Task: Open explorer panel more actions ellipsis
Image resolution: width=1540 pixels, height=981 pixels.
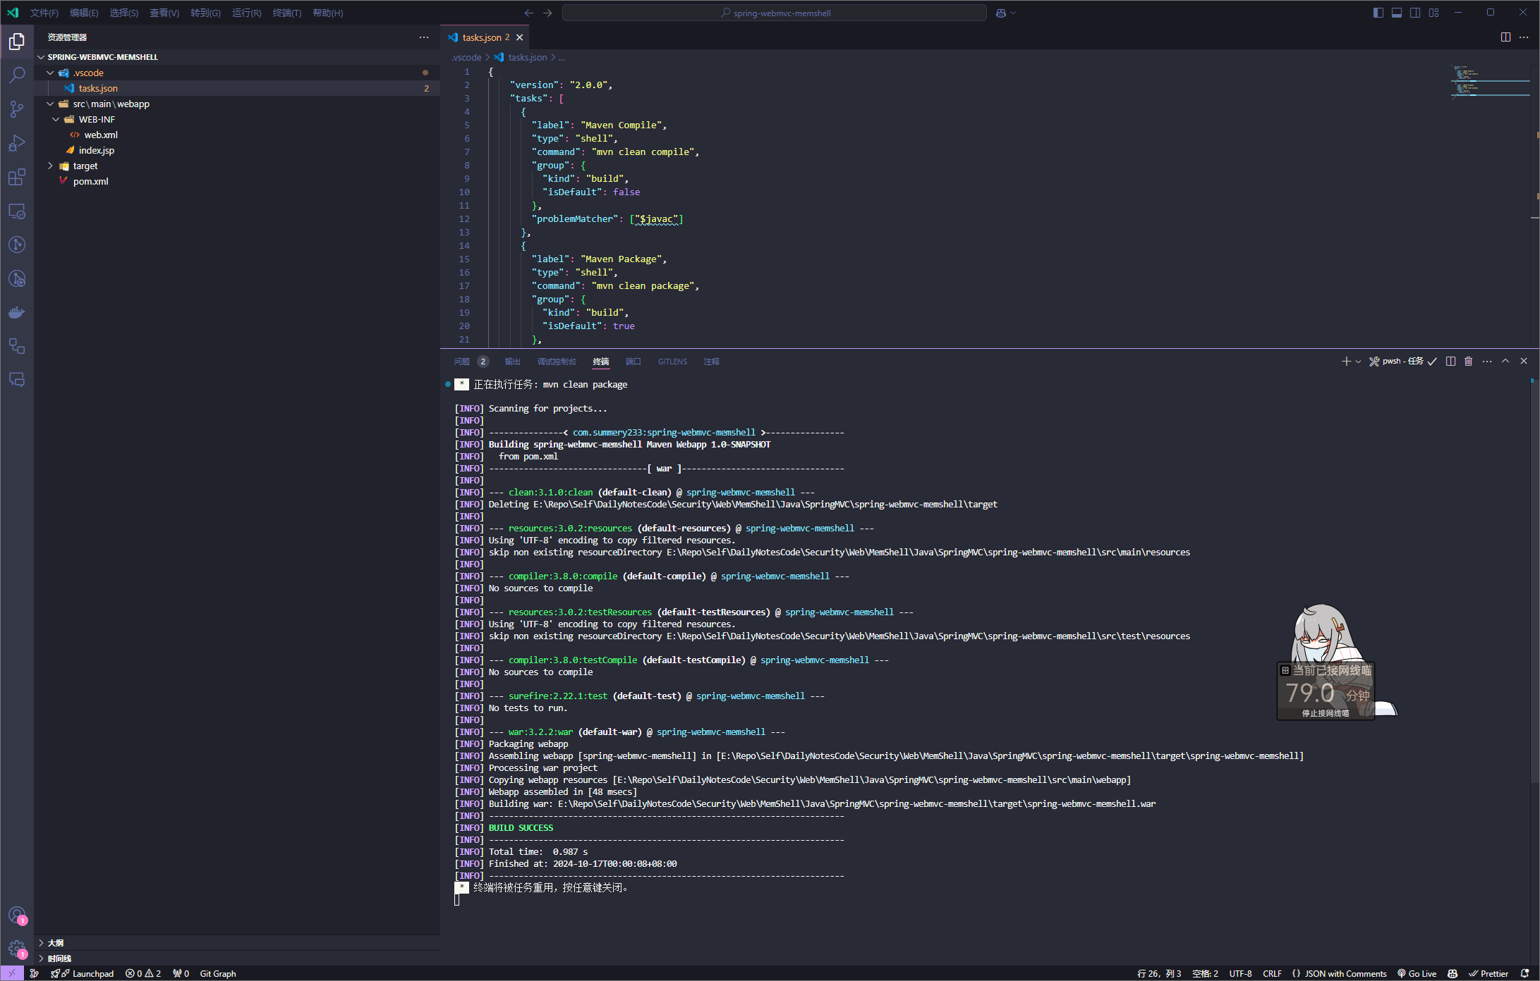Action: (423, 37)
